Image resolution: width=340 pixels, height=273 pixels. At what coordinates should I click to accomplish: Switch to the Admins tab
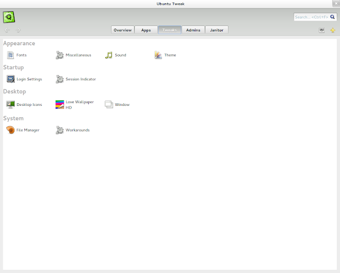193,30
